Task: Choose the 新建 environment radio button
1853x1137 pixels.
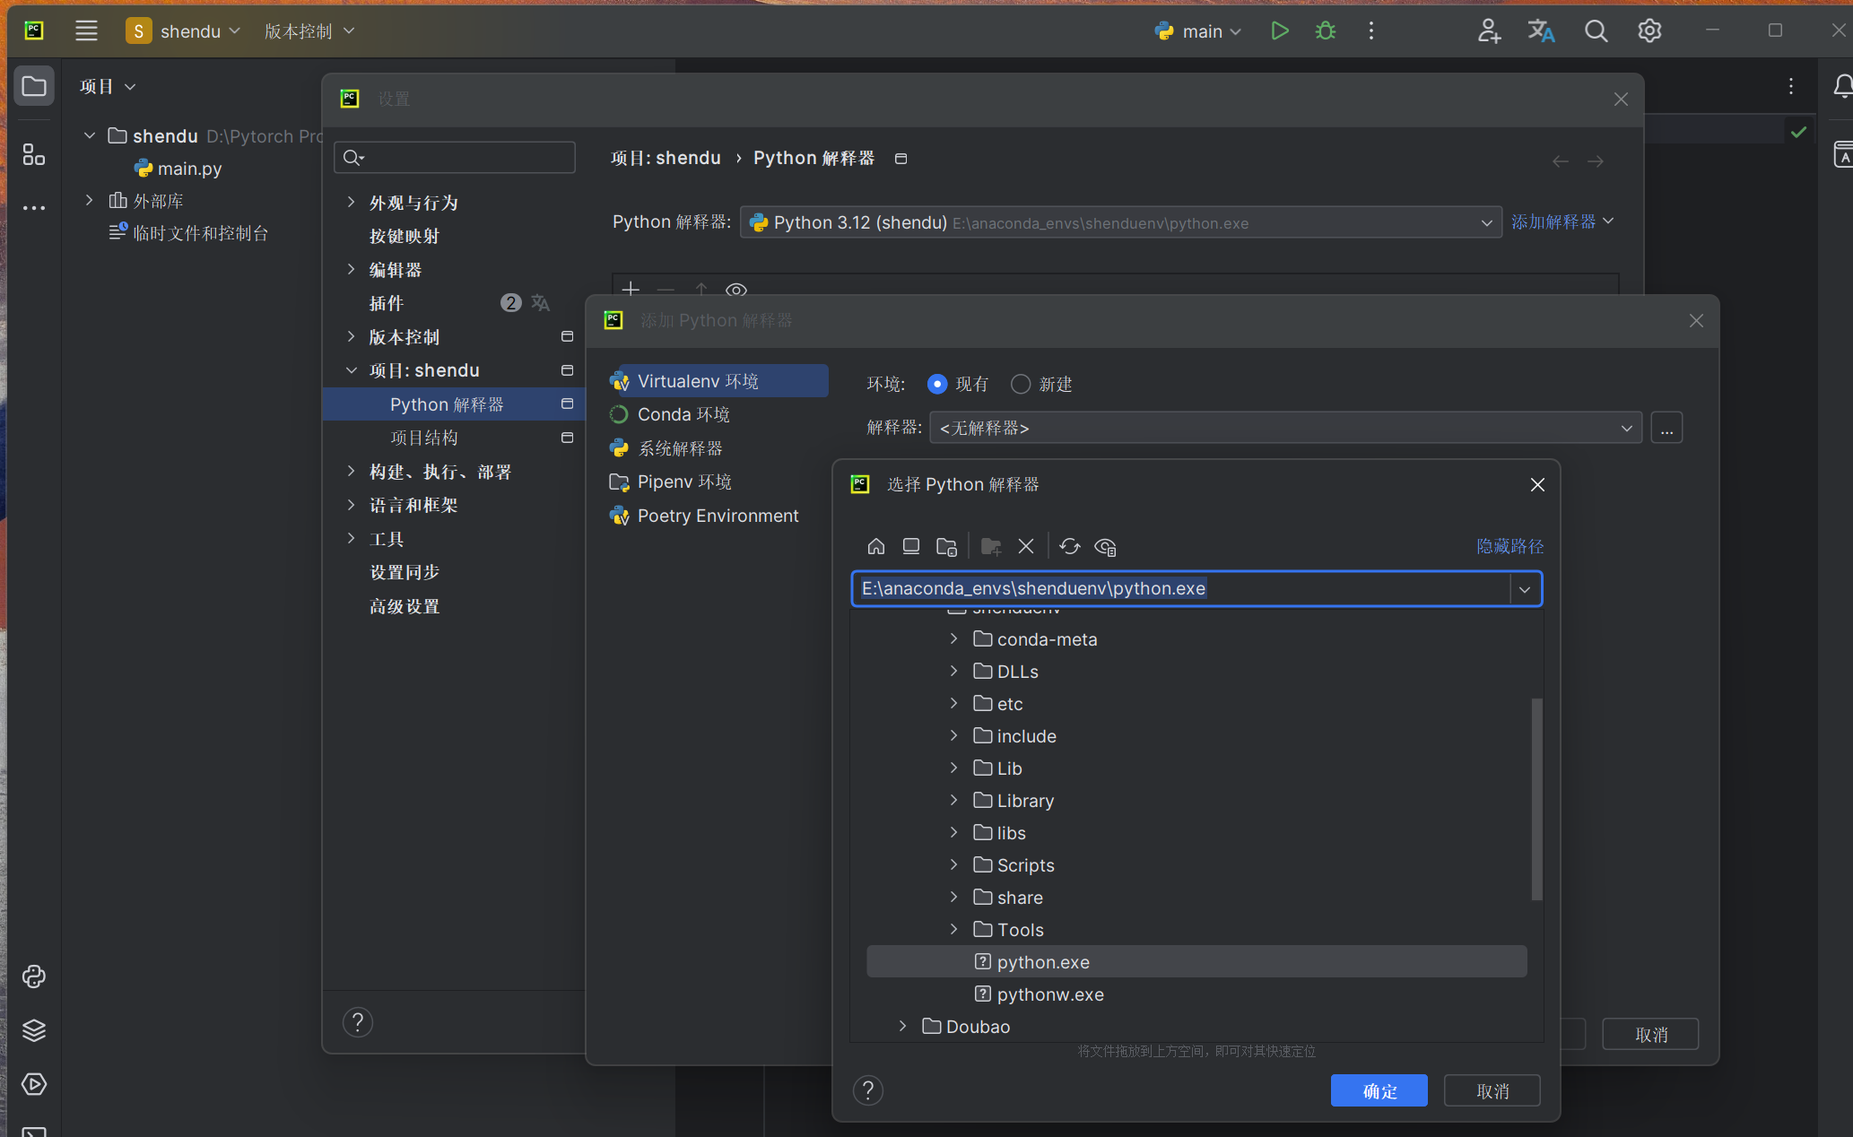Action: coord(1020,384)
